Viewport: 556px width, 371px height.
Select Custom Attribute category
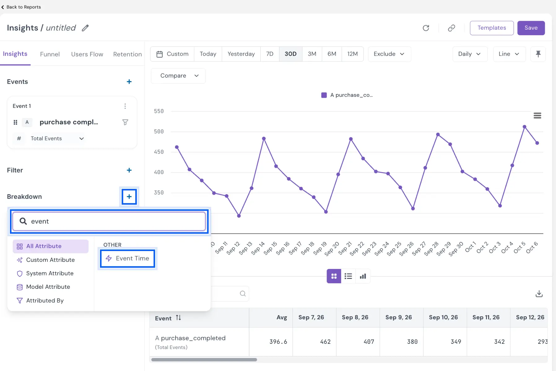pyautogui.click(x=50, y=260)
